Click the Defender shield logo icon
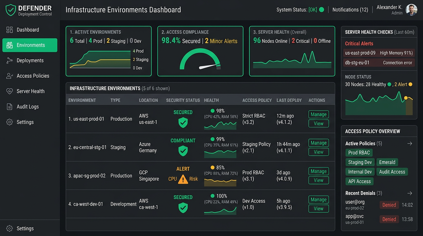This screenshot has height=236, width=423. (11, 10)
